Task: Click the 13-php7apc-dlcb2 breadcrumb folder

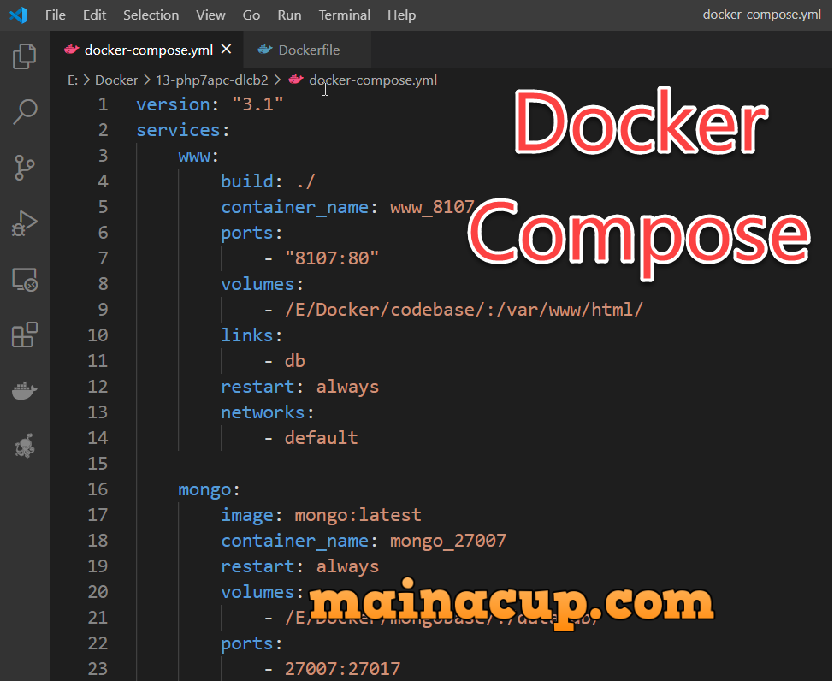Action: (x=211, y=80)
